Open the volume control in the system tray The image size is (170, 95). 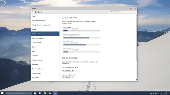tap(156, 93)
